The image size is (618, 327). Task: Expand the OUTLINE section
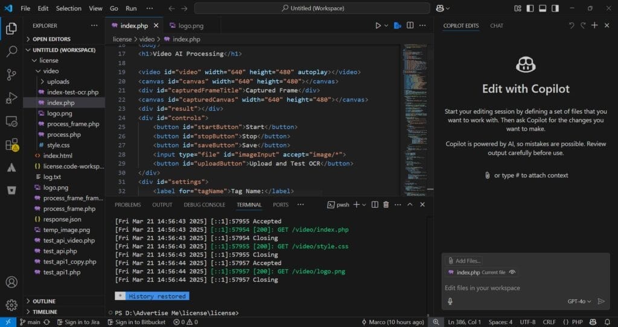pyautogui.click(x=44, y=301)
